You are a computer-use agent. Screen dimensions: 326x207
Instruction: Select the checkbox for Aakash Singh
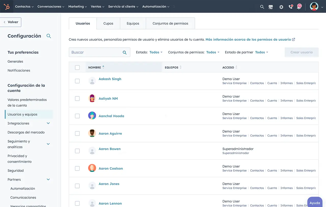point(77,81)
